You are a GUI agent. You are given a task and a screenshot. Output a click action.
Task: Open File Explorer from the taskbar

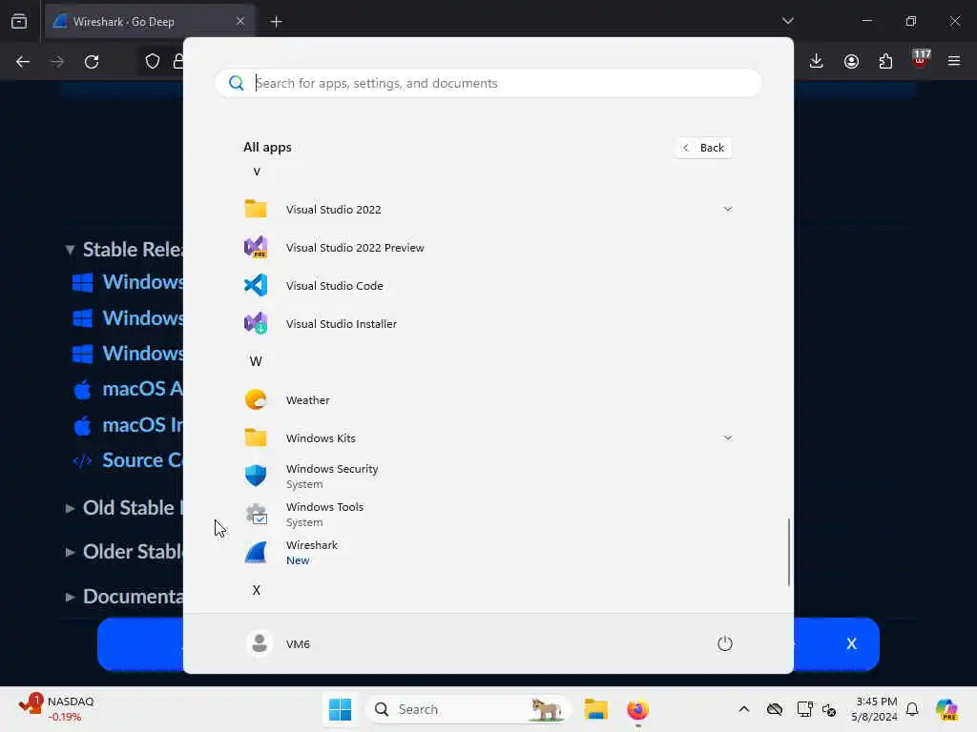(x=595, y=709)
